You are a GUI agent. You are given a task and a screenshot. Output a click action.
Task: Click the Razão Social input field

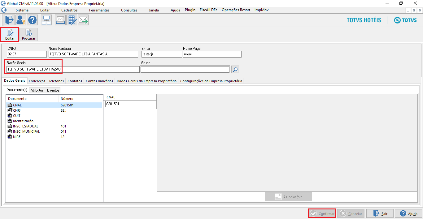(x=73, y=69)
